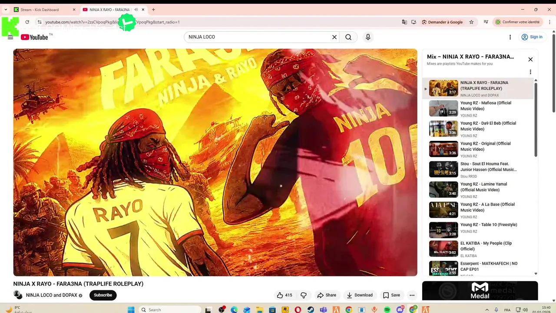Image resolution: width=556 pixels, height=313 pixels.
Task: Share the video
Action: tap(327, 295)
